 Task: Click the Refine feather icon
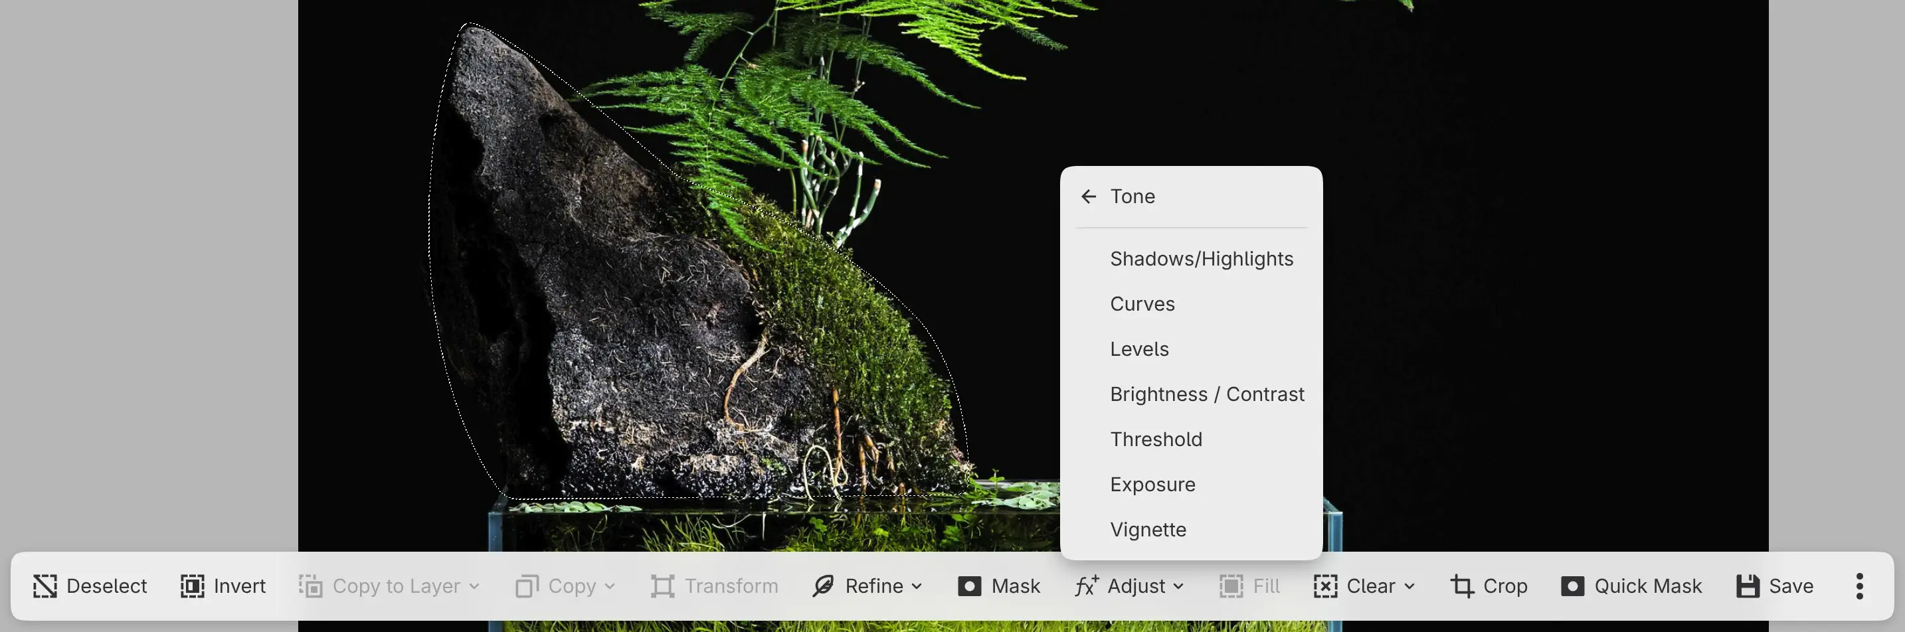coord(823,586)
